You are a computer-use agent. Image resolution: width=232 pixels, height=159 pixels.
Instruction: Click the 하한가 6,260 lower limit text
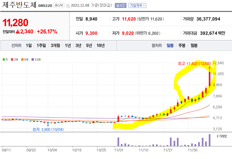coord(147,33)
